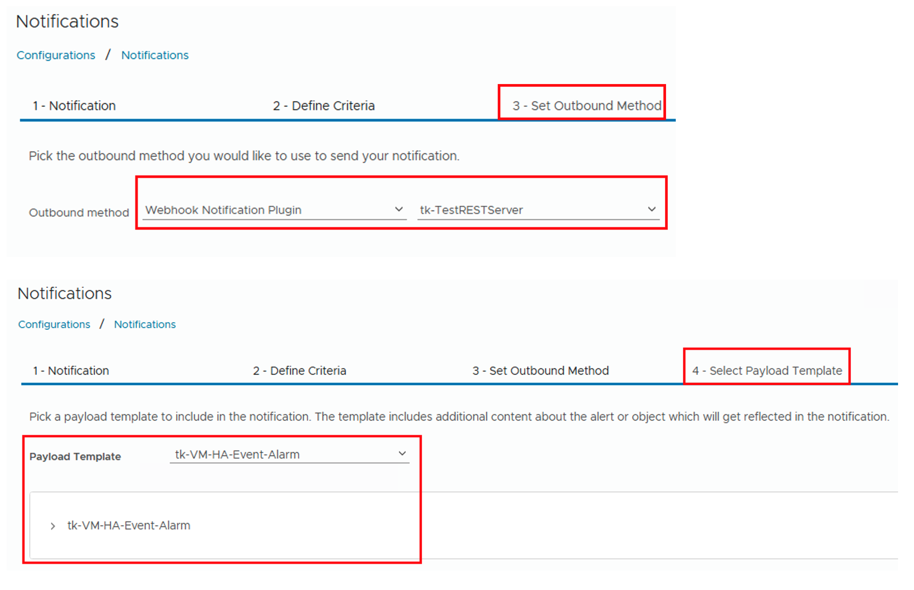Click chevron arrow of Payload Template selector
This screenshot has height=590, width=914.
[x=402, y=454]
